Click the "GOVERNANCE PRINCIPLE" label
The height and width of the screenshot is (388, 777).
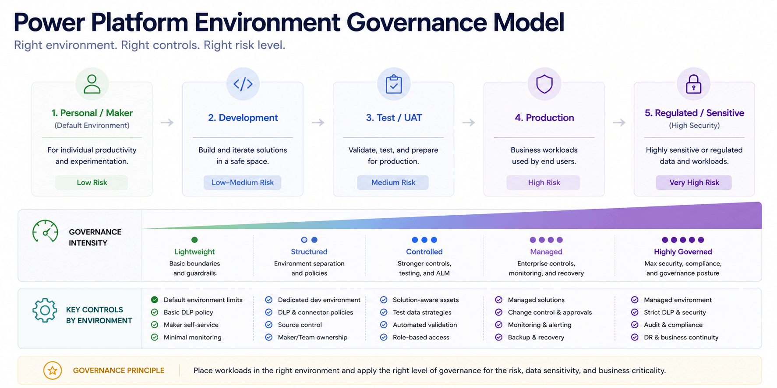coord(119,371)
